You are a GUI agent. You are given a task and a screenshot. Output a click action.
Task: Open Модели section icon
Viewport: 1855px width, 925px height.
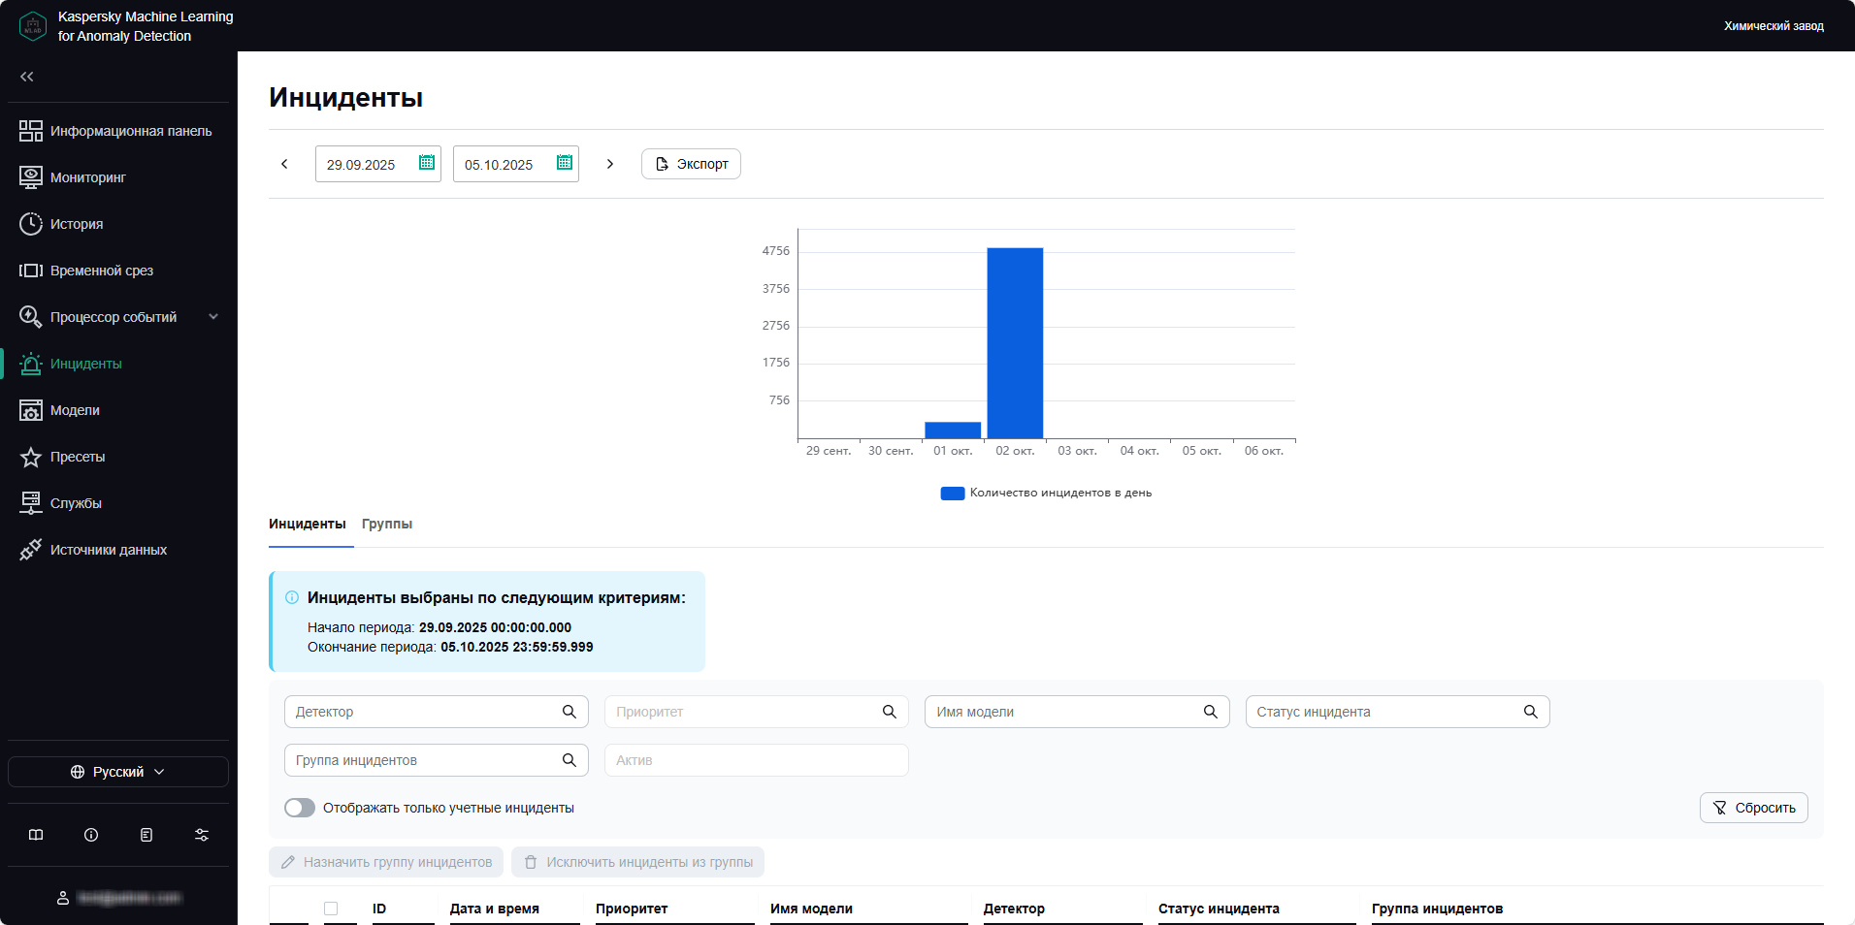pyautogui.click(x=31, y=410)
